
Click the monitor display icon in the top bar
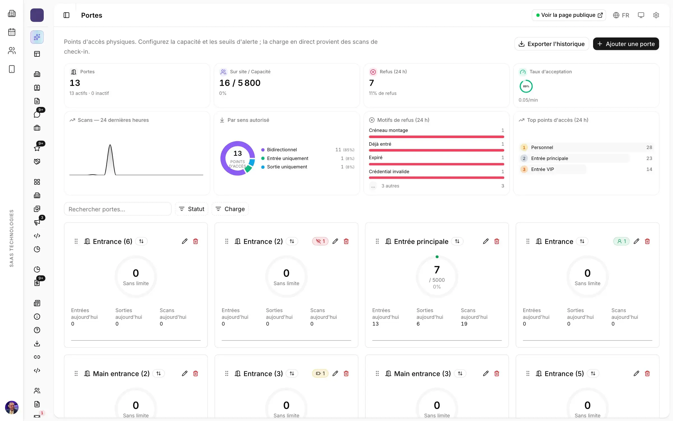(x=641, y=15)
